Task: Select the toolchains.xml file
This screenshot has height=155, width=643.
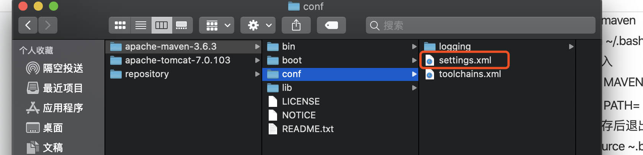Action: 470,74
